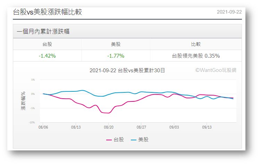Click the -1.42% 台股 value

click(47, 56)
